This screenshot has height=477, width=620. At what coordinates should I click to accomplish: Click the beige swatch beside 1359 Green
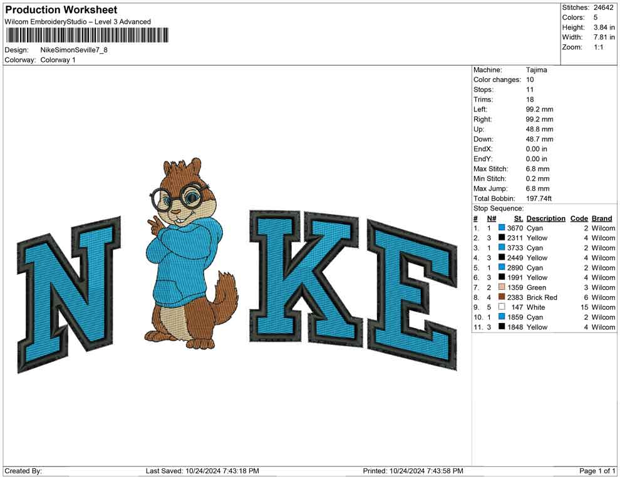[502, 287]
